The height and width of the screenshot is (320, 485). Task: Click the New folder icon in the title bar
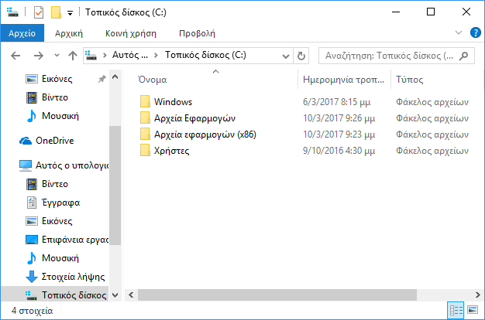click(x=56, y=12)
